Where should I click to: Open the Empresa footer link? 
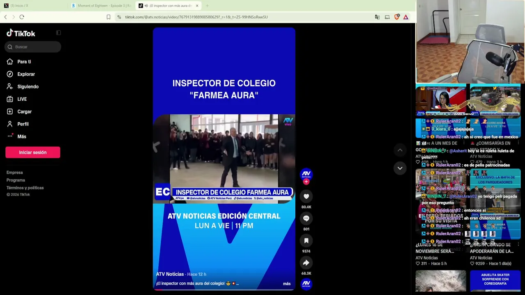click(15, 172)
